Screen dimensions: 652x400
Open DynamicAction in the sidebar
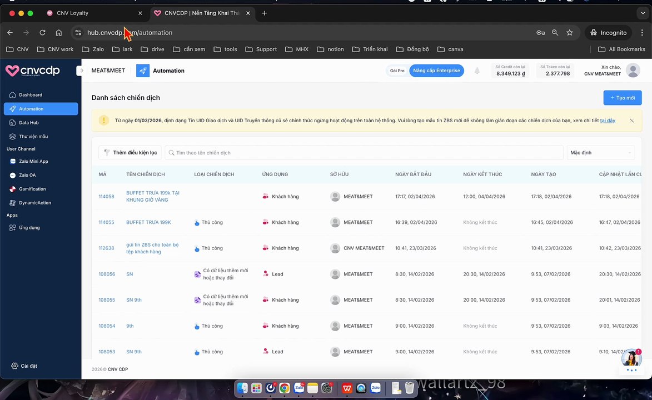[35, 203]
